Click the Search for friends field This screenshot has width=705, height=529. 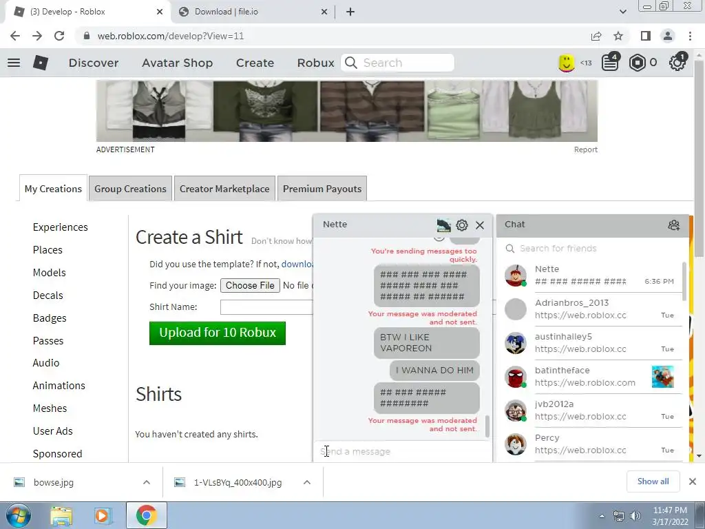pos(593,248)
